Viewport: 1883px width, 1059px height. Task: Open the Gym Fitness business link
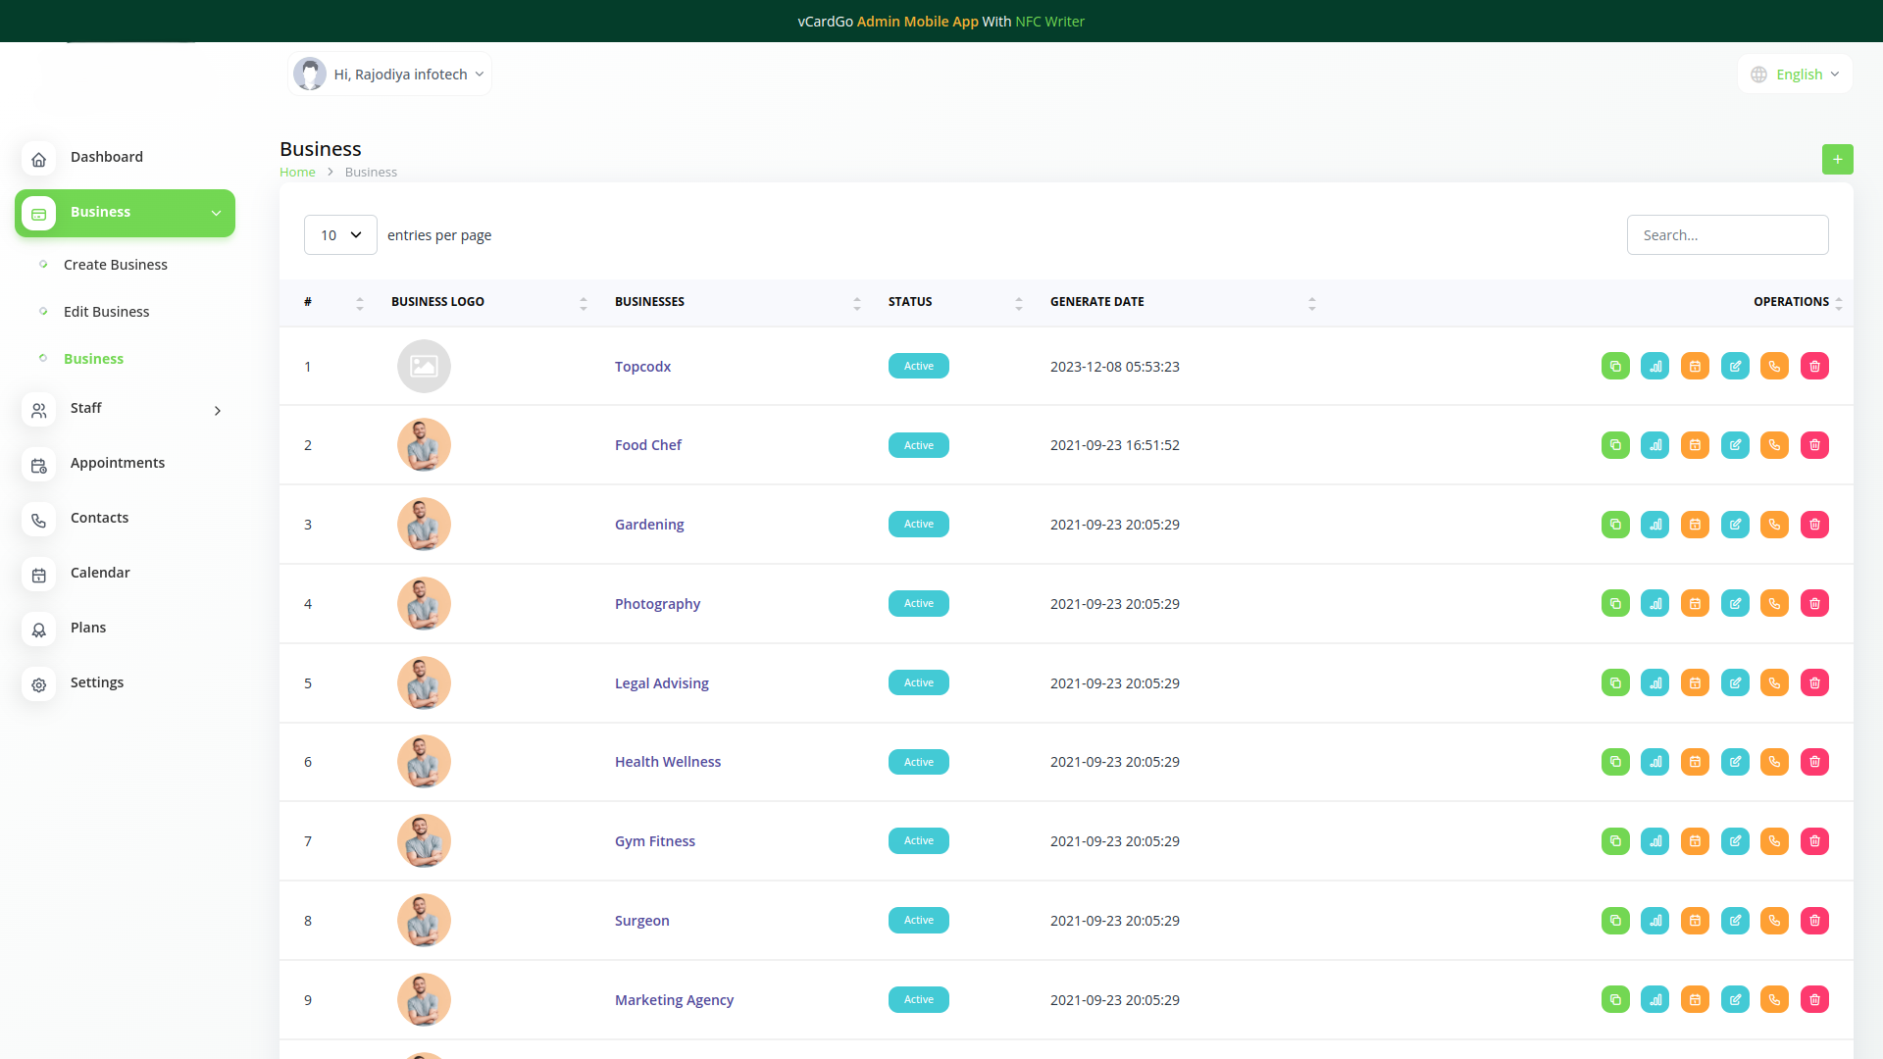coord(654,841)
